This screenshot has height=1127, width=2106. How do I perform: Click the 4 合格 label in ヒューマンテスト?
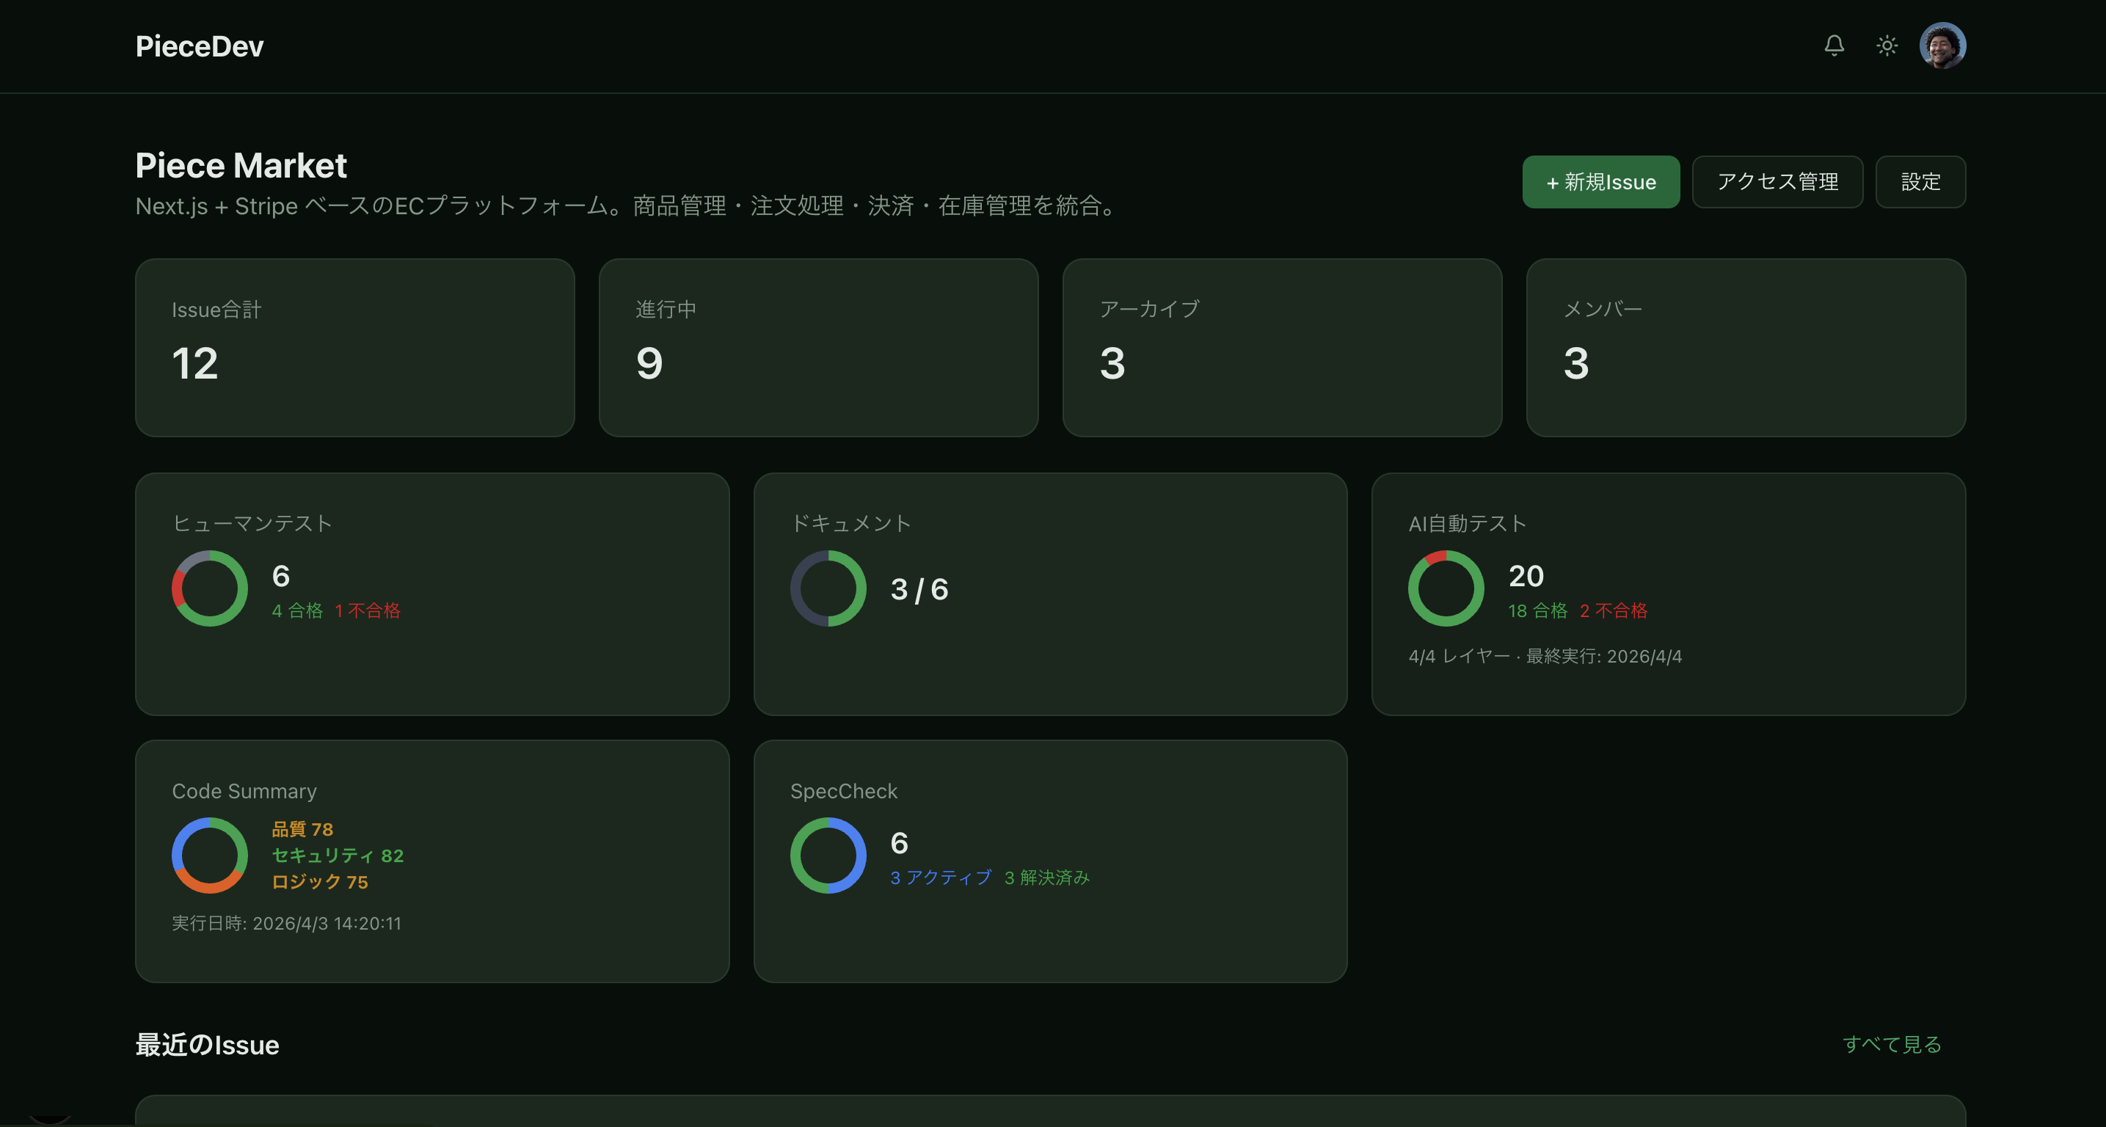click(299, 610)
